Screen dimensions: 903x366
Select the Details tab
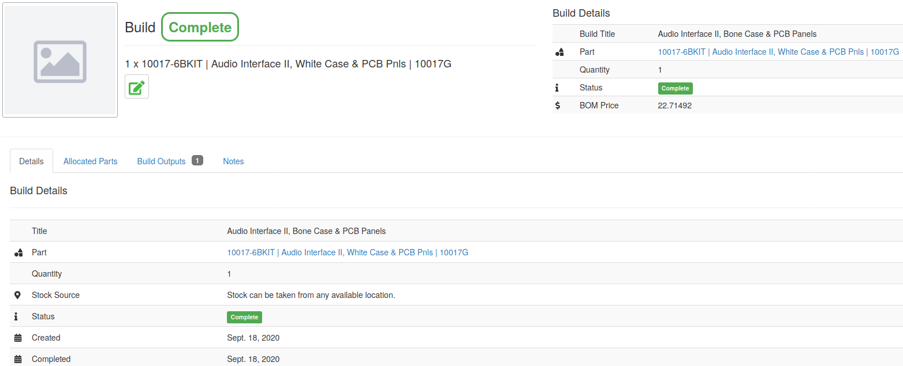click(x=31, y=161)
